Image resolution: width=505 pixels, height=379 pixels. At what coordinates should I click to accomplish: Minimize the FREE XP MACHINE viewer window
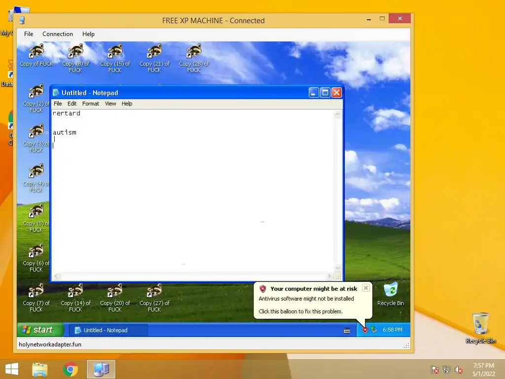point(369,19)
